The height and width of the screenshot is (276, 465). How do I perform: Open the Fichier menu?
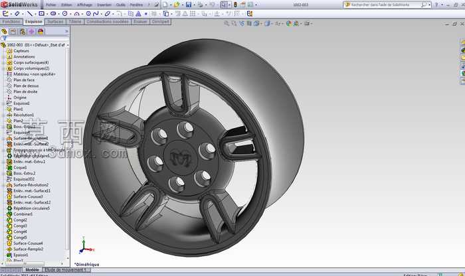50,5
